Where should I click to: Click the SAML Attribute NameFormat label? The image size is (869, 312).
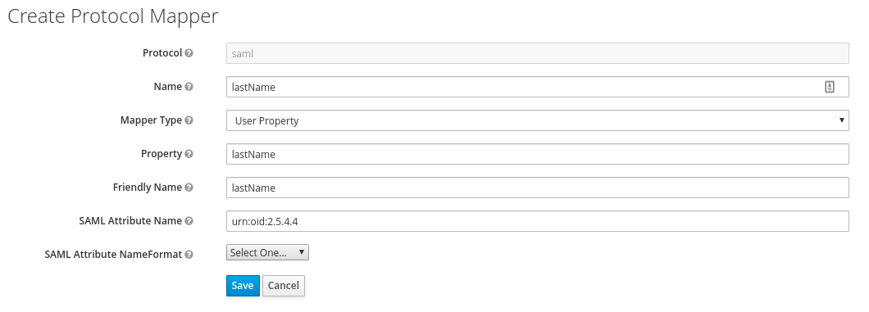[113, 255]
